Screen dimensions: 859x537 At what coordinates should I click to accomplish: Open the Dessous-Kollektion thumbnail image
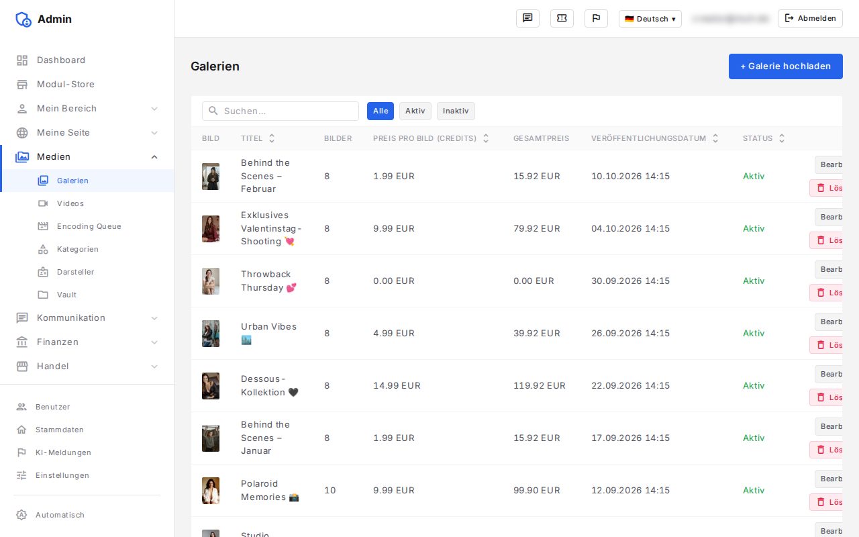(211, 386)
